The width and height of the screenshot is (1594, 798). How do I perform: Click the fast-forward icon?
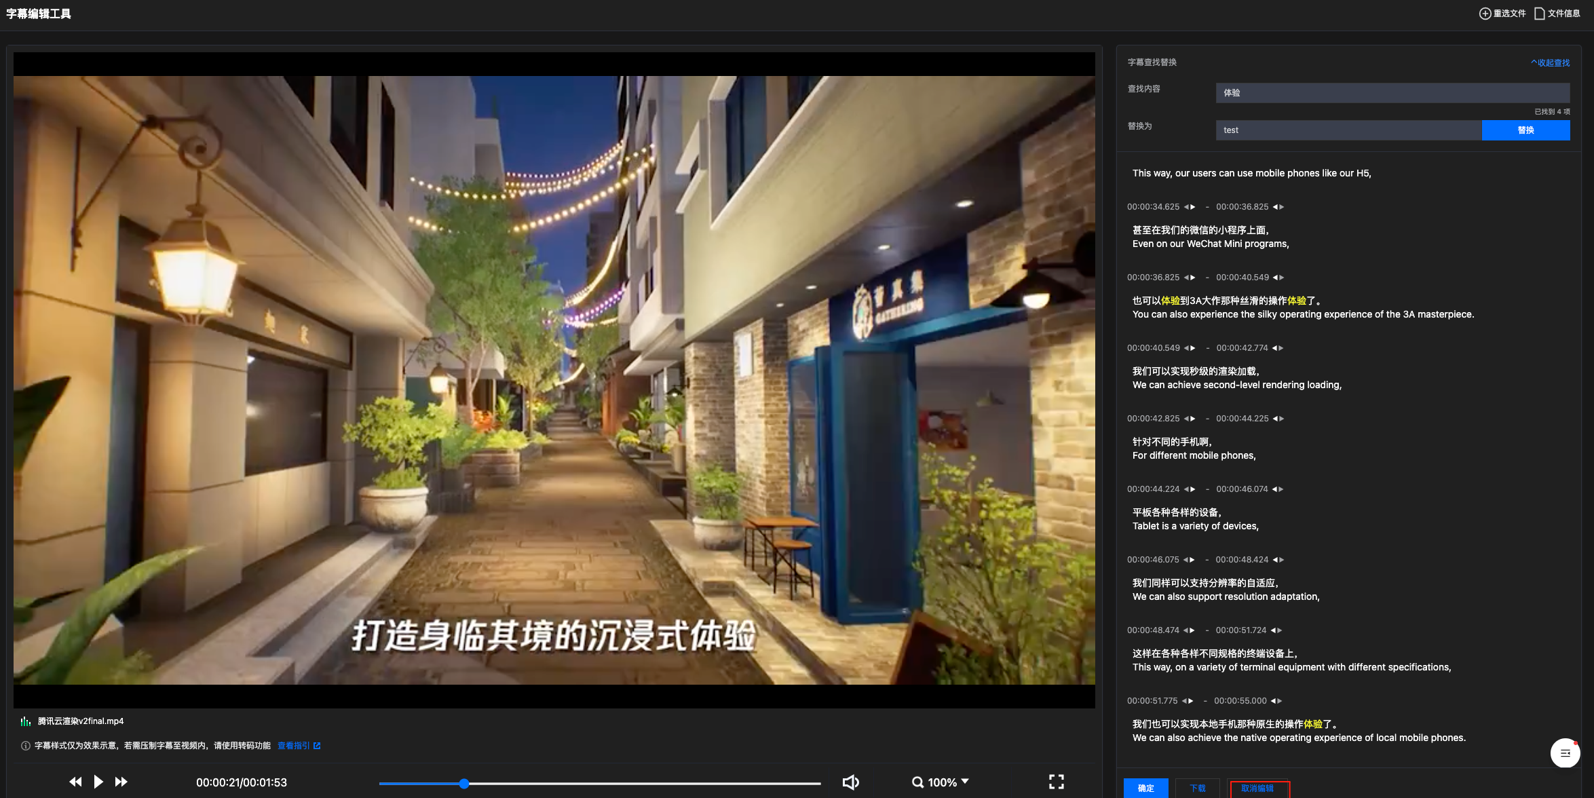121,782
